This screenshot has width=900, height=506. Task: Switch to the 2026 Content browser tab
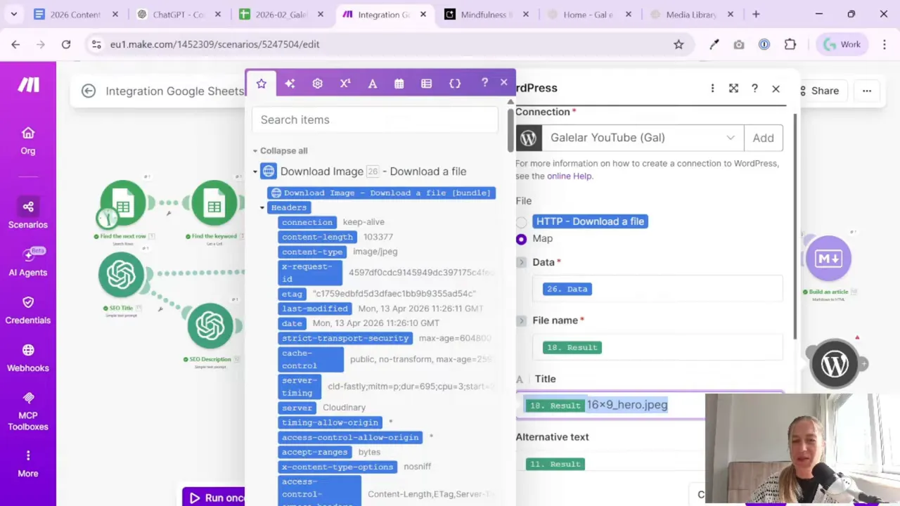pyautogui.click(x=75, y=14)
